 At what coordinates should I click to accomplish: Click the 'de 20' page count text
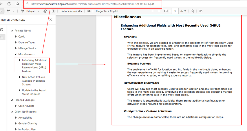[183, 11]
